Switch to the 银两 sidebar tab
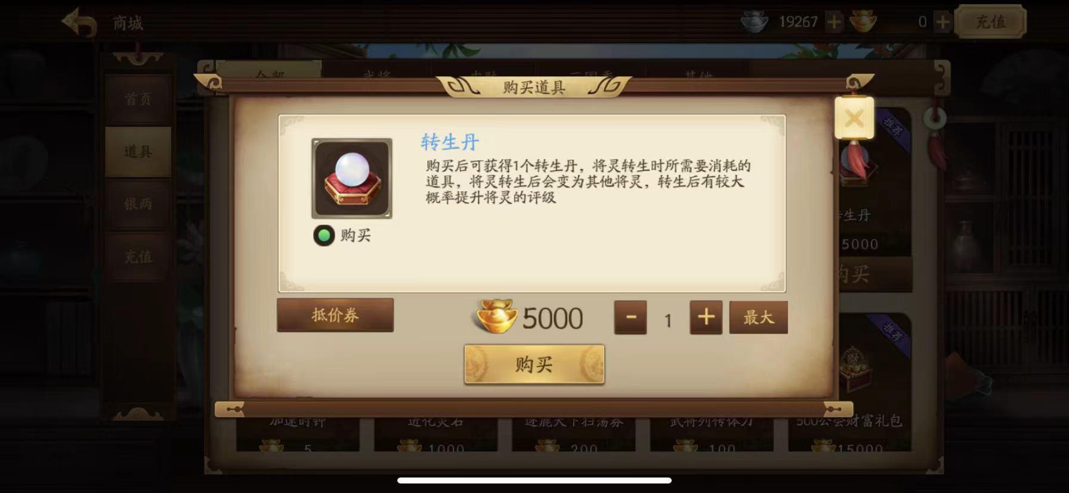Image resolution: width=1069 pixels, height=493 pixels. (x=138, y=204)
